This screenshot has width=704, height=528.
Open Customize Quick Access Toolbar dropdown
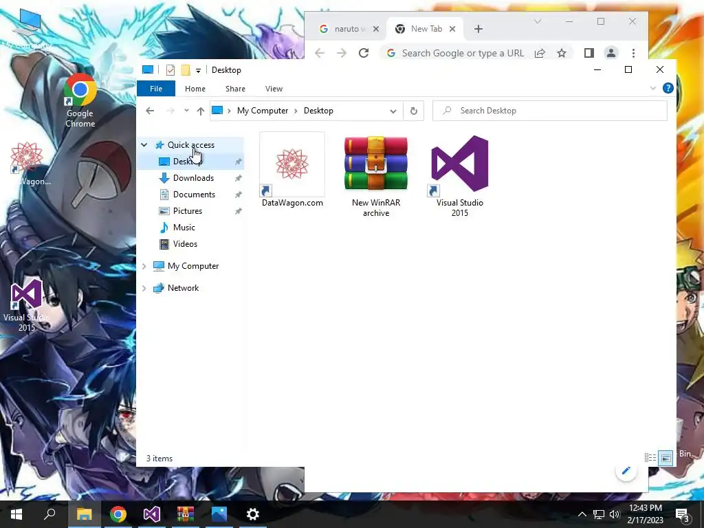198,71
